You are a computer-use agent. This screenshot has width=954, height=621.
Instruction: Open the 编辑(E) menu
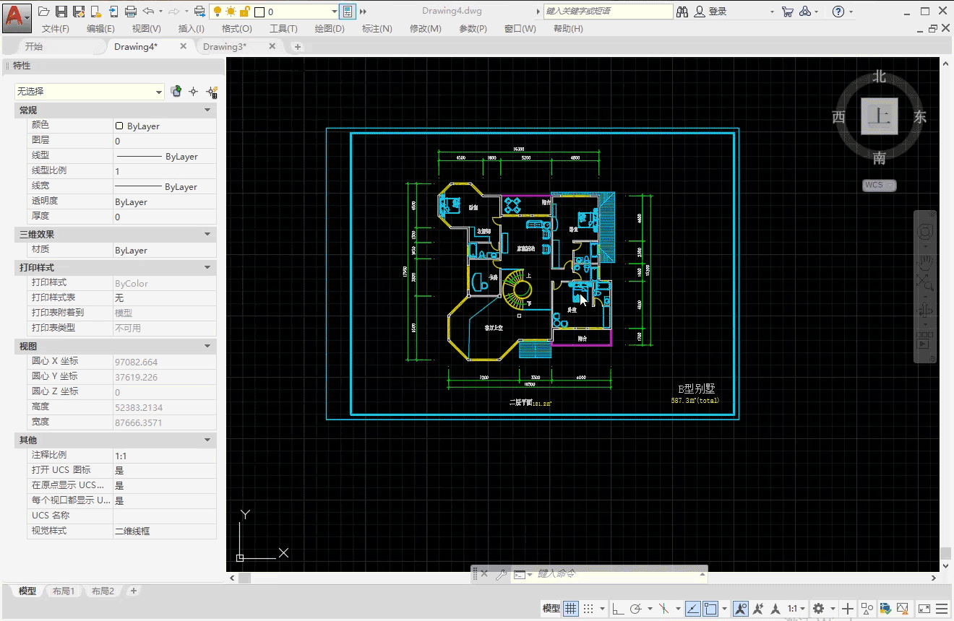(100, 29)
